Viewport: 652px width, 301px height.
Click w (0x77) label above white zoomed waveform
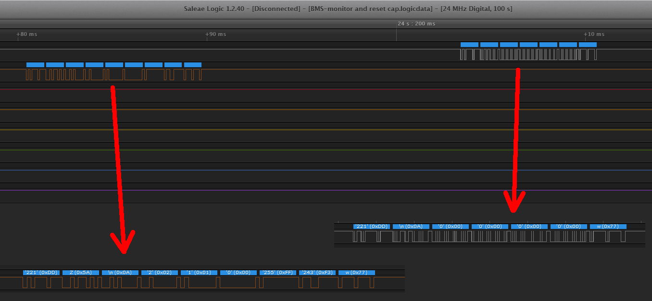click(x=608, y=227)
